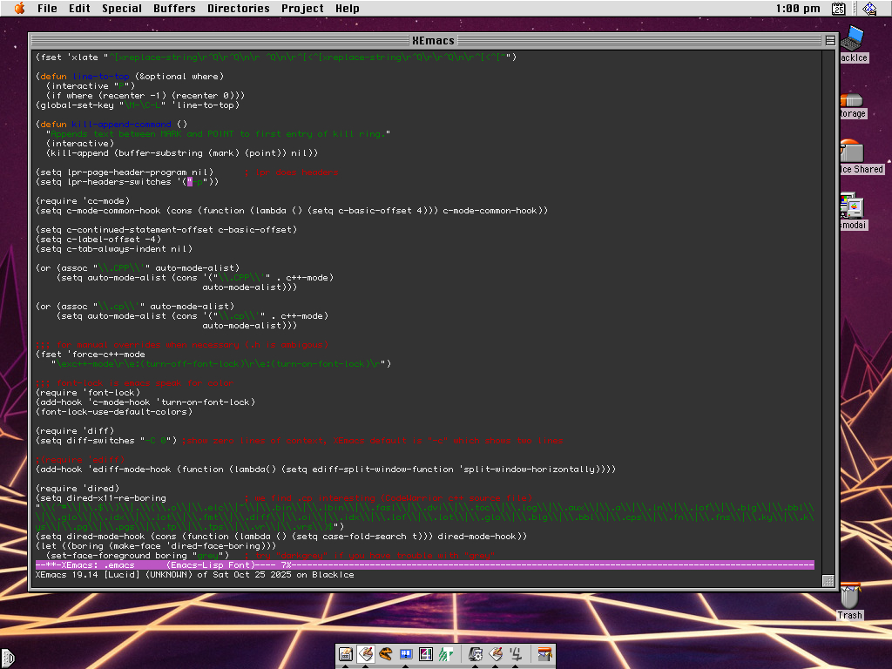Open the Apple menu
Screen dimensions: 892x669
(19, 8)
